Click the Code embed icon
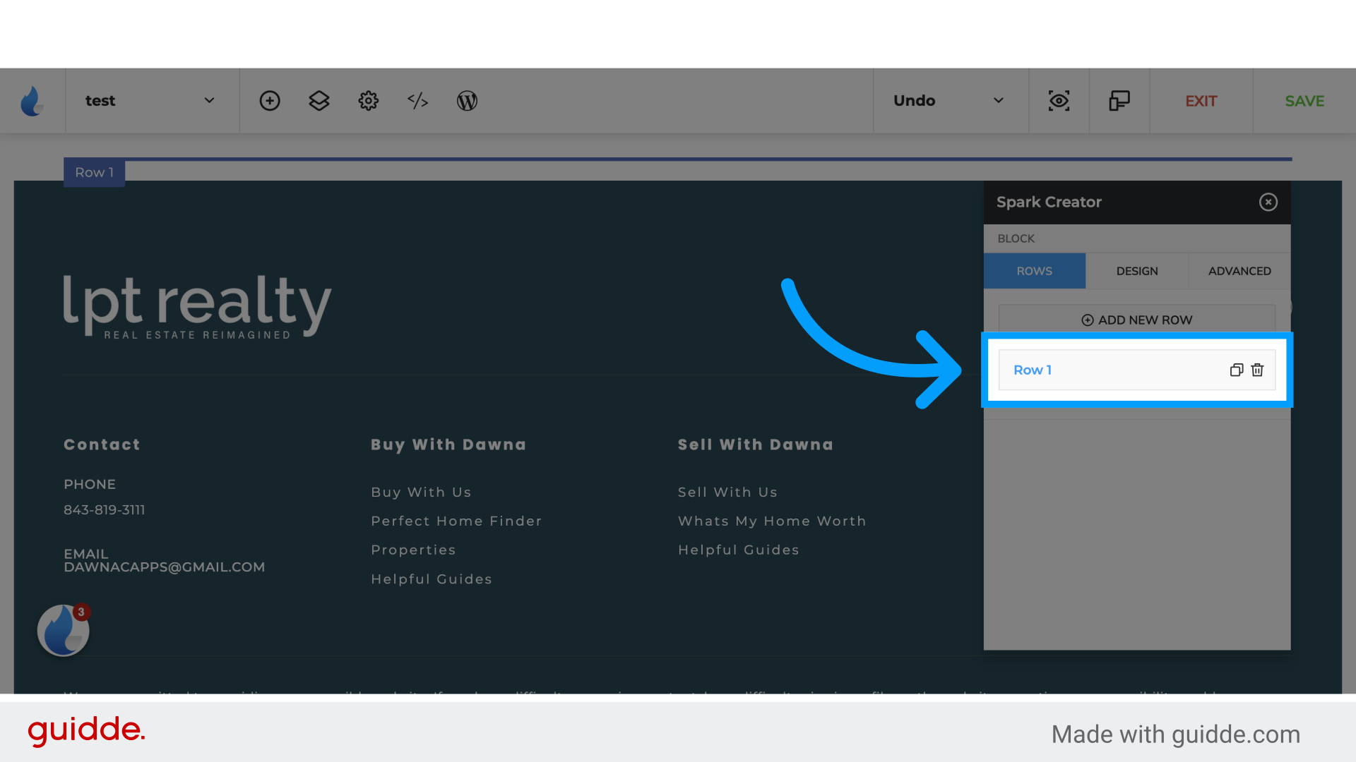1356x762 pixels. tap(417, 102)
